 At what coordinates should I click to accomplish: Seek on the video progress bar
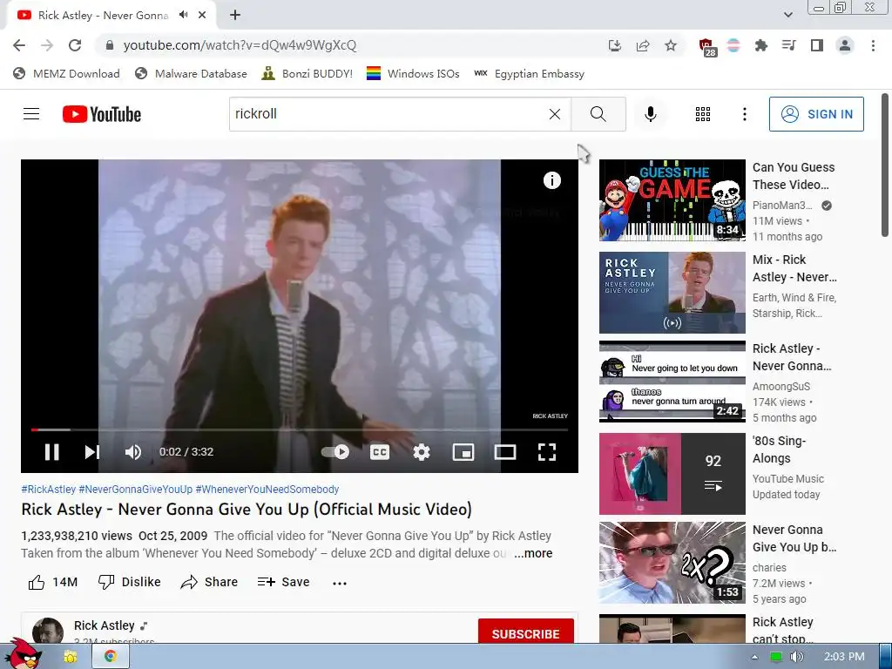point(300,430)
